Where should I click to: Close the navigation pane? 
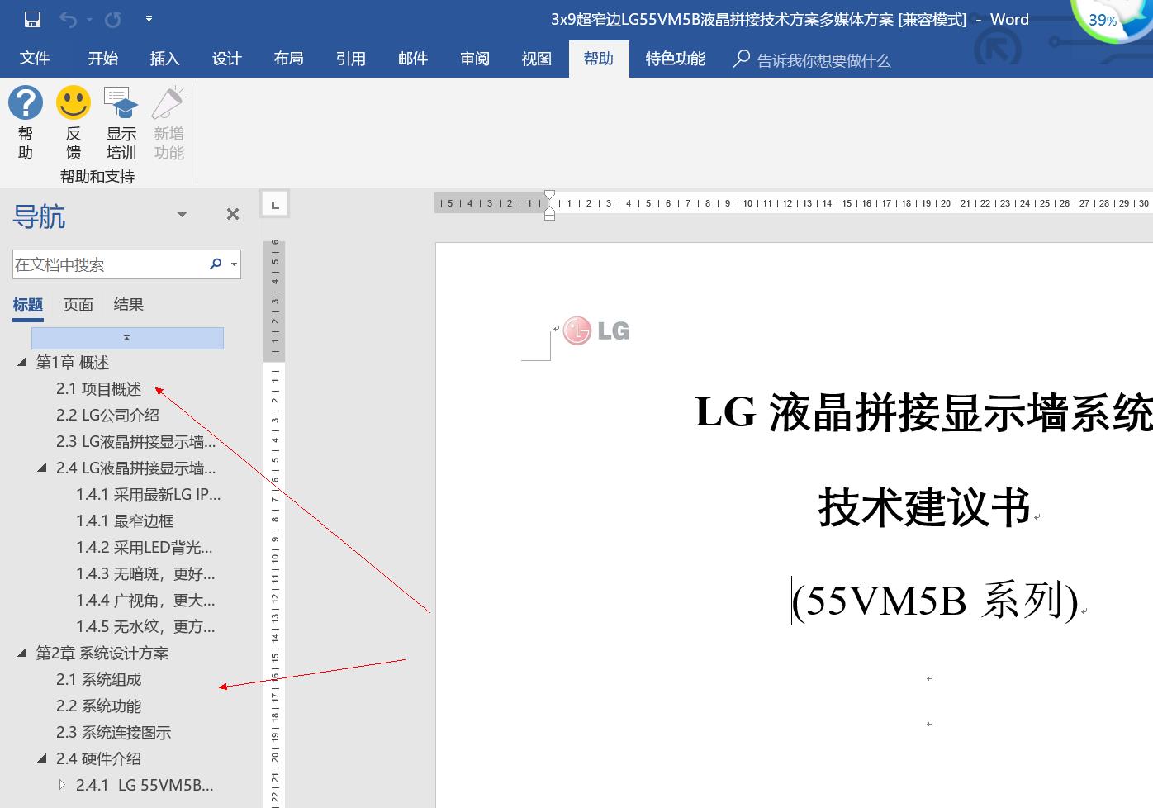coord(233,215)
